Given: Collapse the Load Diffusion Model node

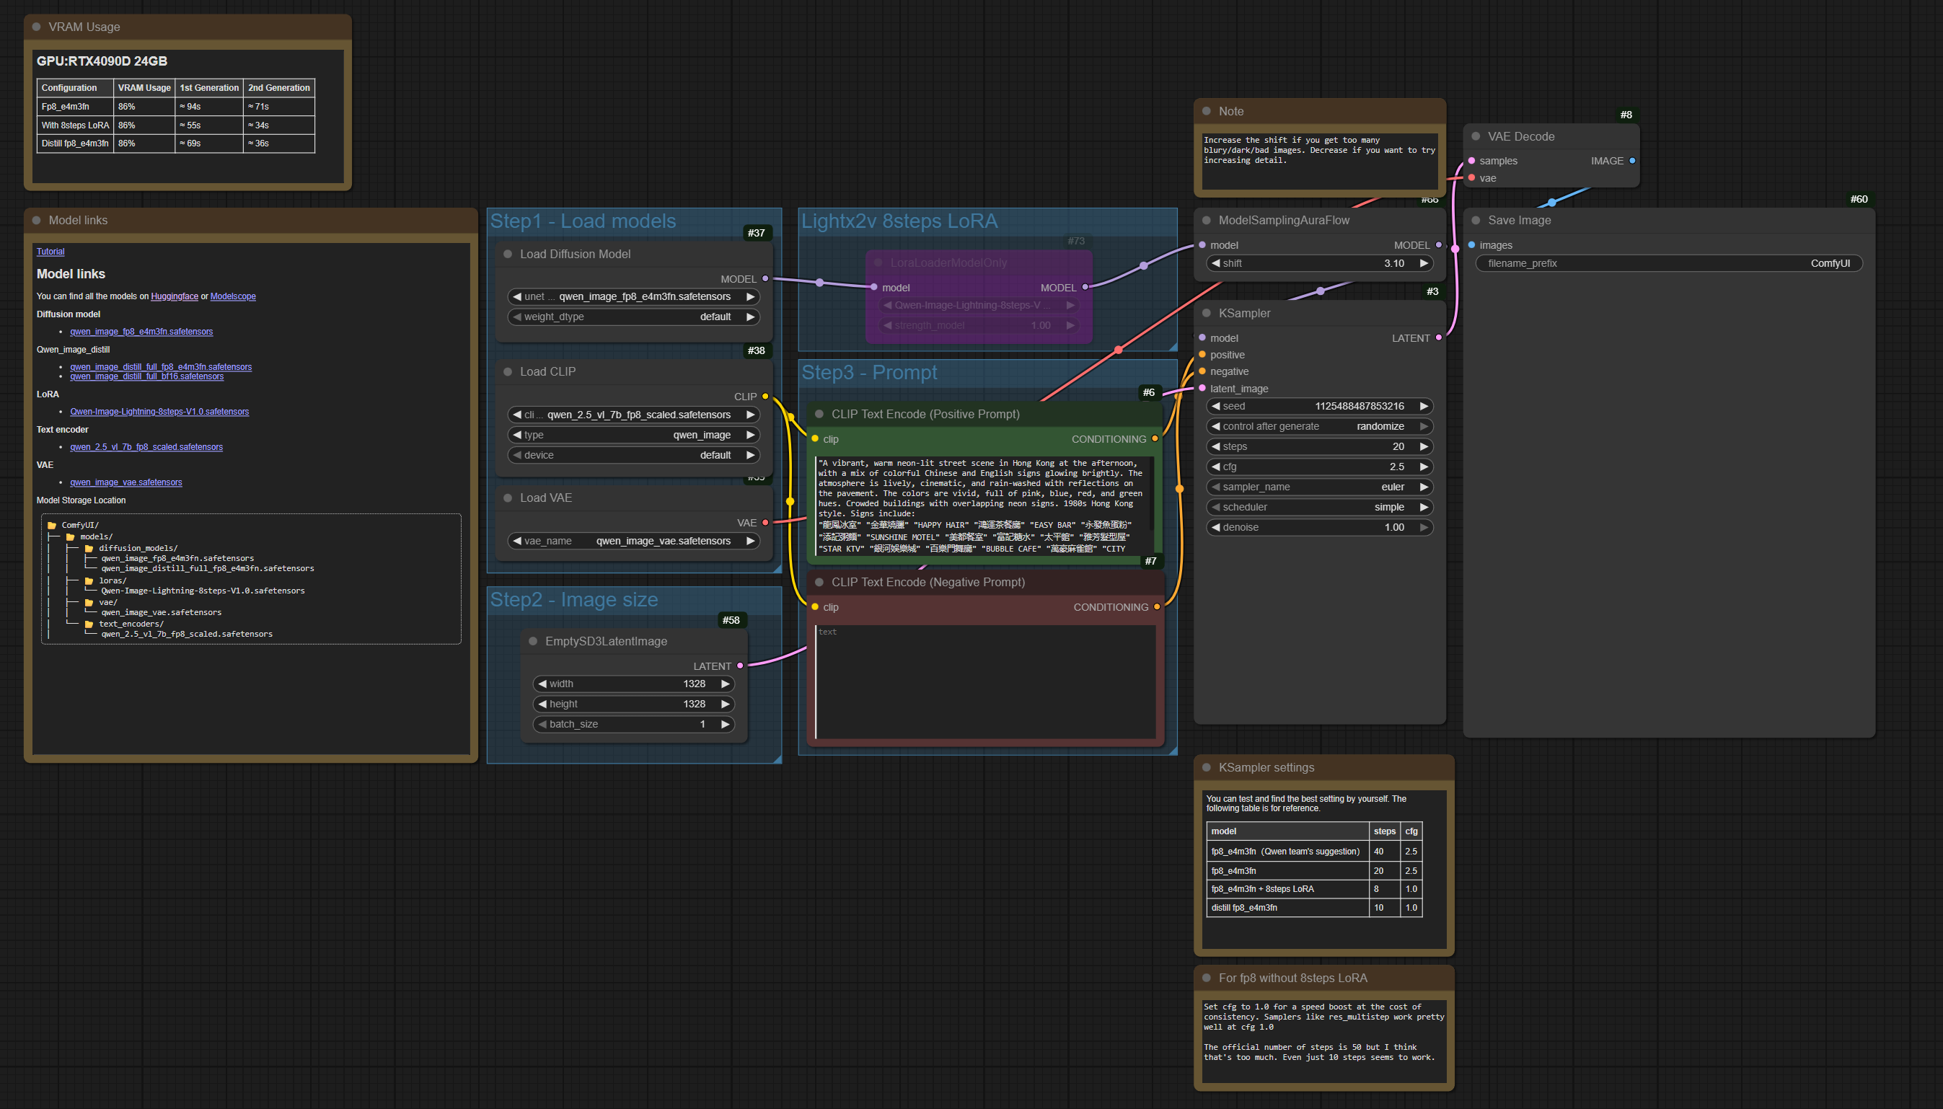Looking at the screenshot, I should tap(508, 254).
